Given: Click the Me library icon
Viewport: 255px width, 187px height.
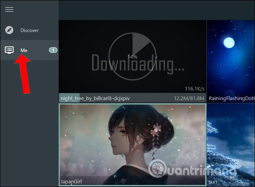Looking at the screenshot, I should coord(9,50).
